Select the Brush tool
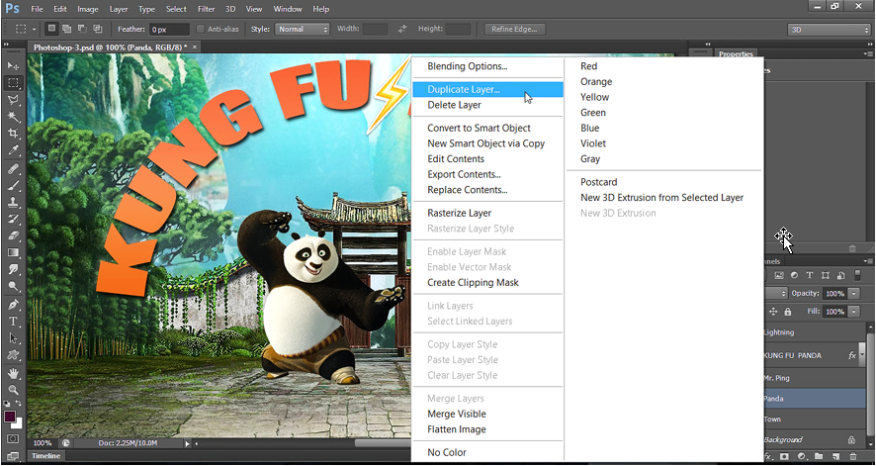This screenshot has height=466, width=876. tap(13, 185)
